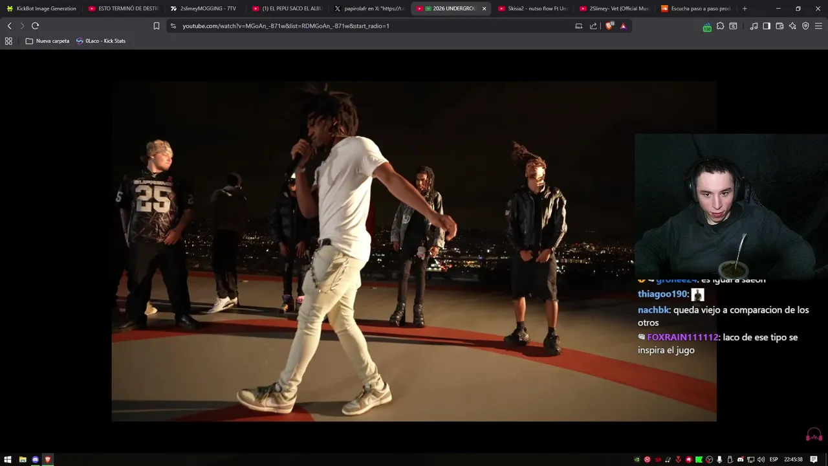This screenshot has width=828, height=466.
Task: Go forward to the next page
Action: (22, 26)
